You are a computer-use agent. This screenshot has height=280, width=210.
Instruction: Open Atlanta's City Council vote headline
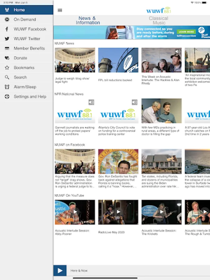point(117,131)
